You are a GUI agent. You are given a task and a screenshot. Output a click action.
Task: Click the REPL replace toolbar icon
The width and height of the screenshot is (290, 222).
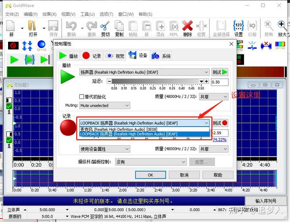pos(174,26)
